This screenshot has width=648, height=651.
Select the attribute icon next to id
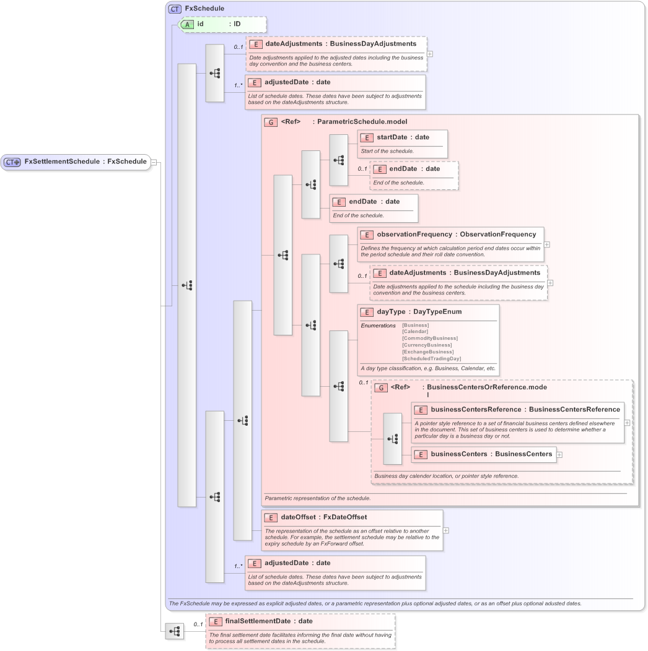187,25
